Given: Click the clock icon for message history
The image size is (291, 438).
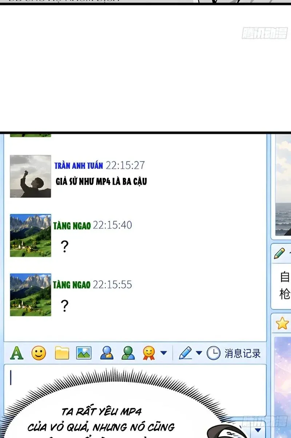Looking at the screenshot, I should tap(214, 353).
